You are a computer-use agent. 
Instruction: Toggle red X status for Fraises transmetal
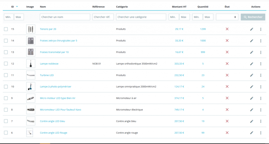(x=227, y=52)
